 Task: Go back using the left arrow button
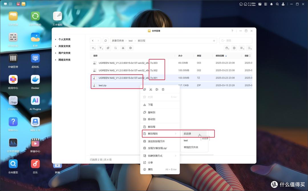tap(93, 41)
